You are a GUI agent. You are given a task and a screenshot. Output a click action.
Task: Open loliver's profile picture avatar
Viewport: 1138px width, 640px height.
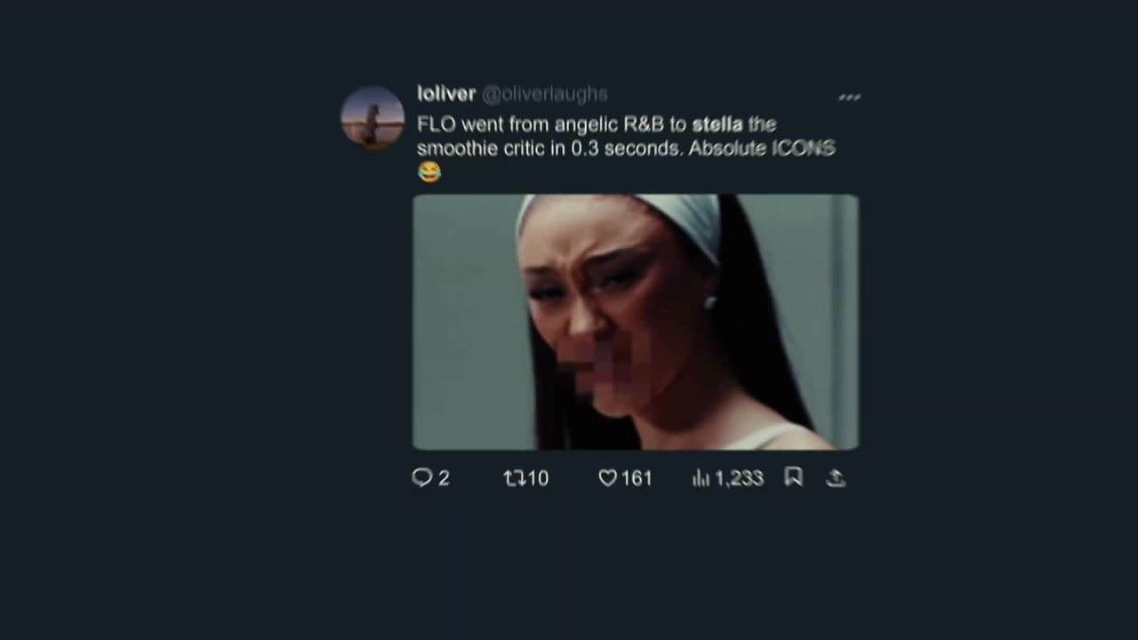pos(373,117)
